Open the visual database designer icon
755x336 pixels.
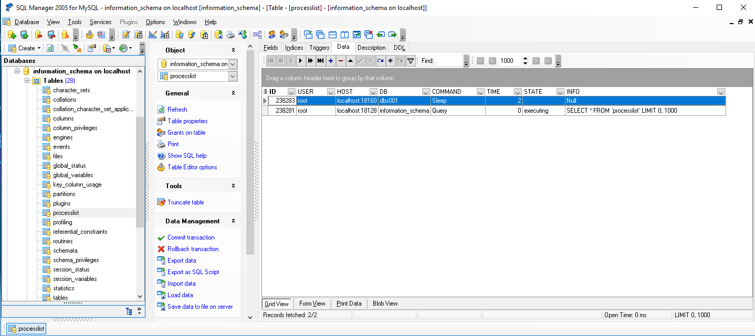point(257,35)
